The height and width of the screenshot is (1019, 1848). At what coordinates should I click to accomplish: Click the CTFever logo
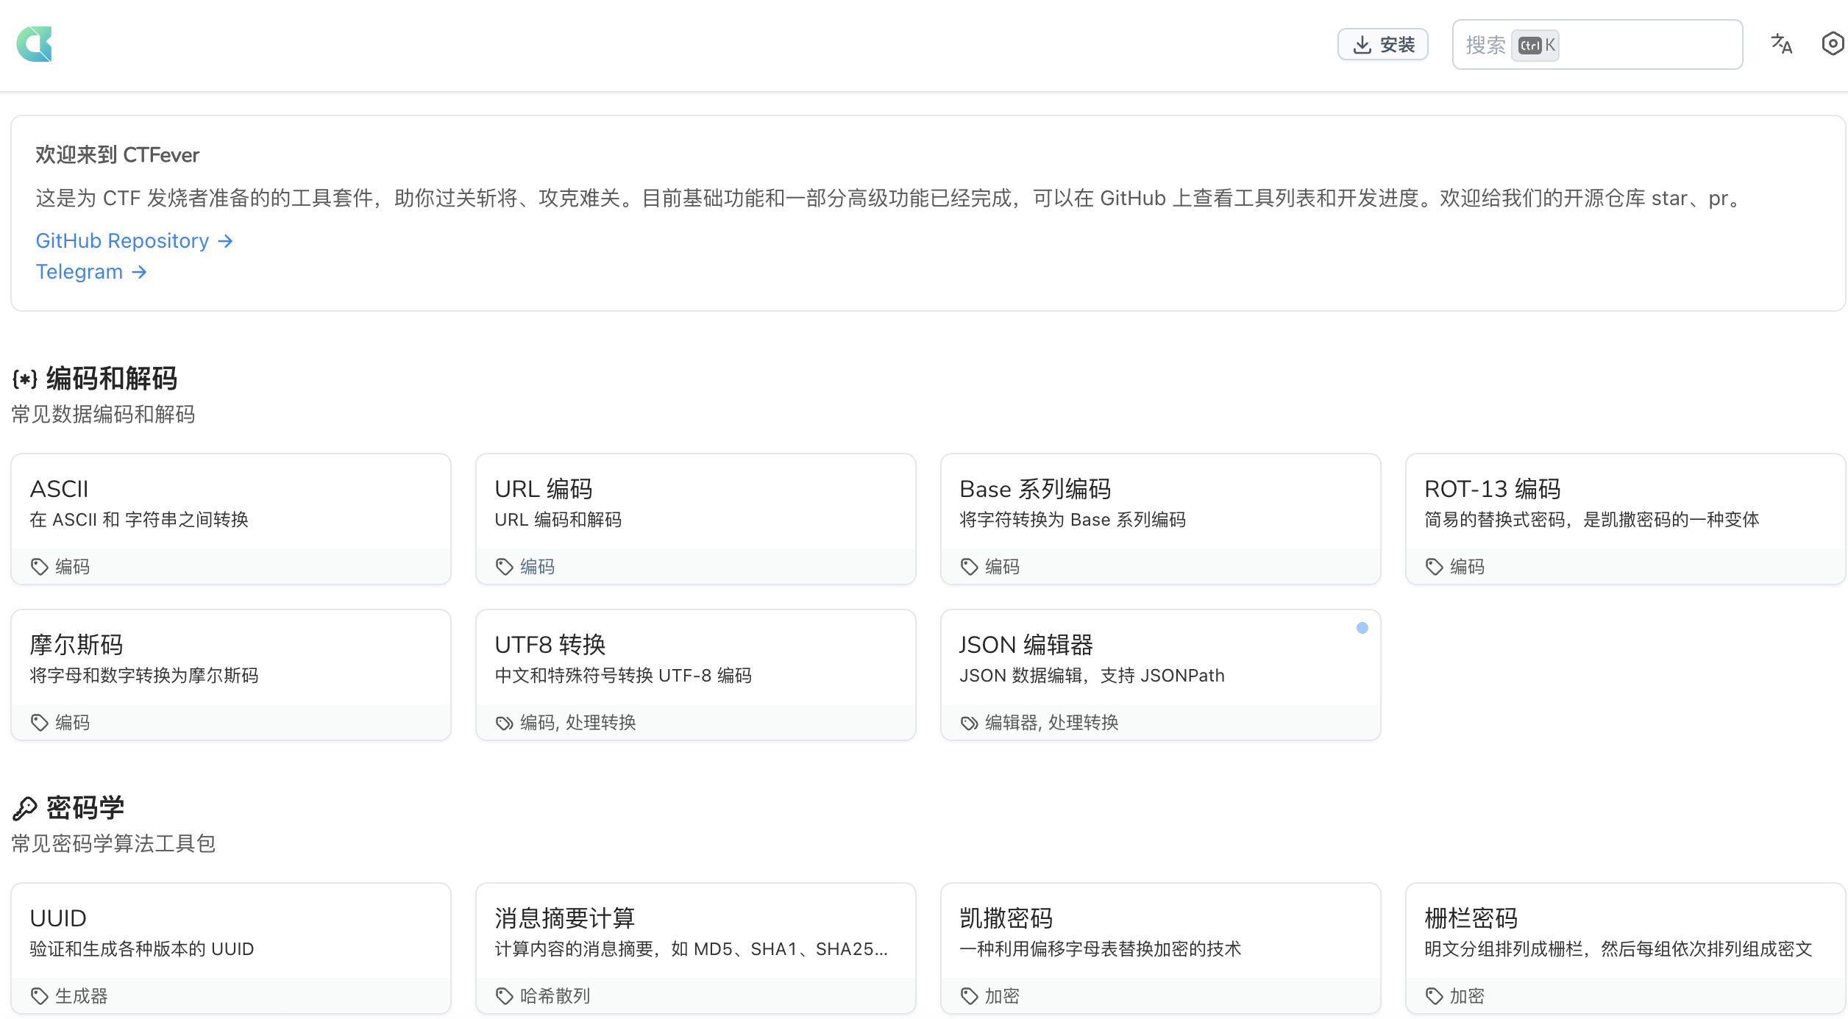35,44
